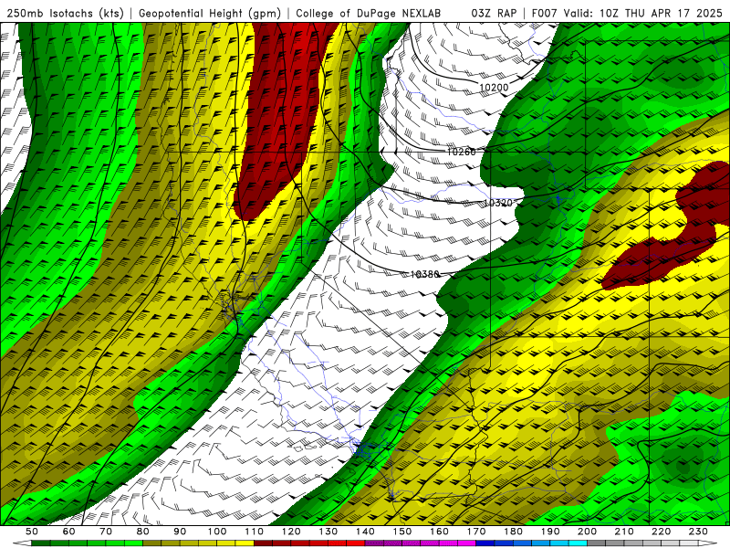Screen dimensions: 730x548
Task: Click the 110 tick label on the colorbar
Action: pos(255,532)
